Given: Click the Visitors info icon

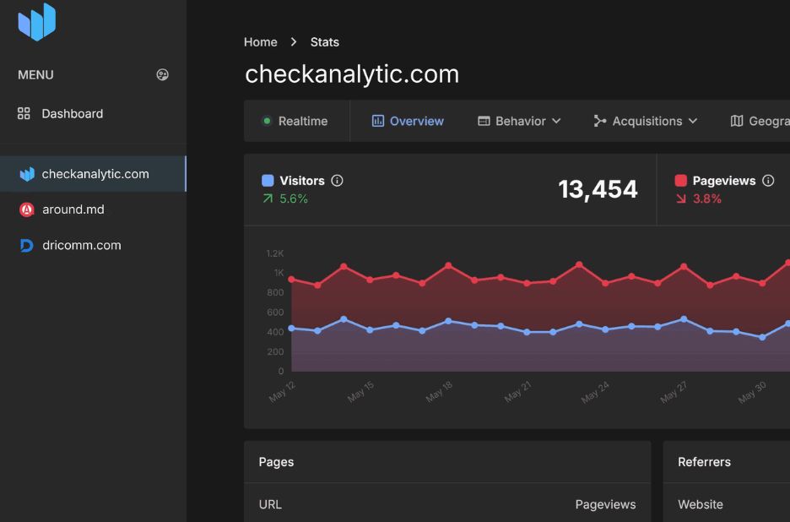Looking at the screenshot, I should click(x=338, y=181).
